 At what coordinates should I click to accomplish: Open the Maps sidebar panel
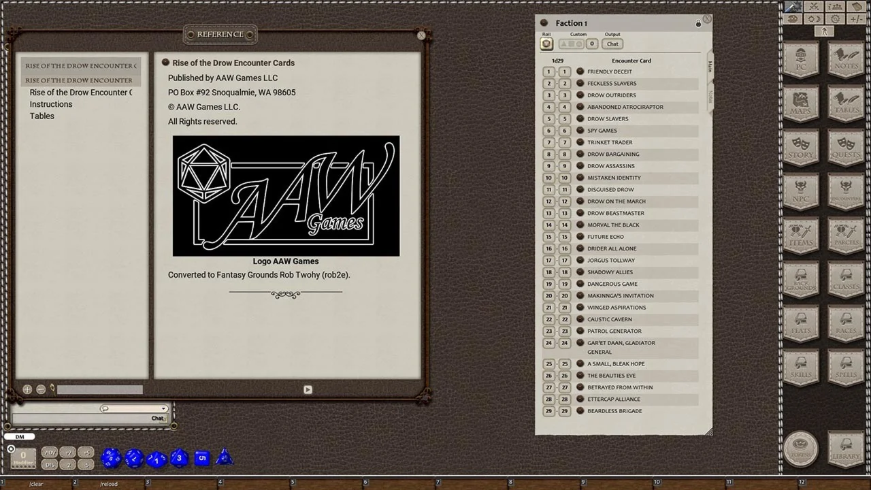pos(800,103)
